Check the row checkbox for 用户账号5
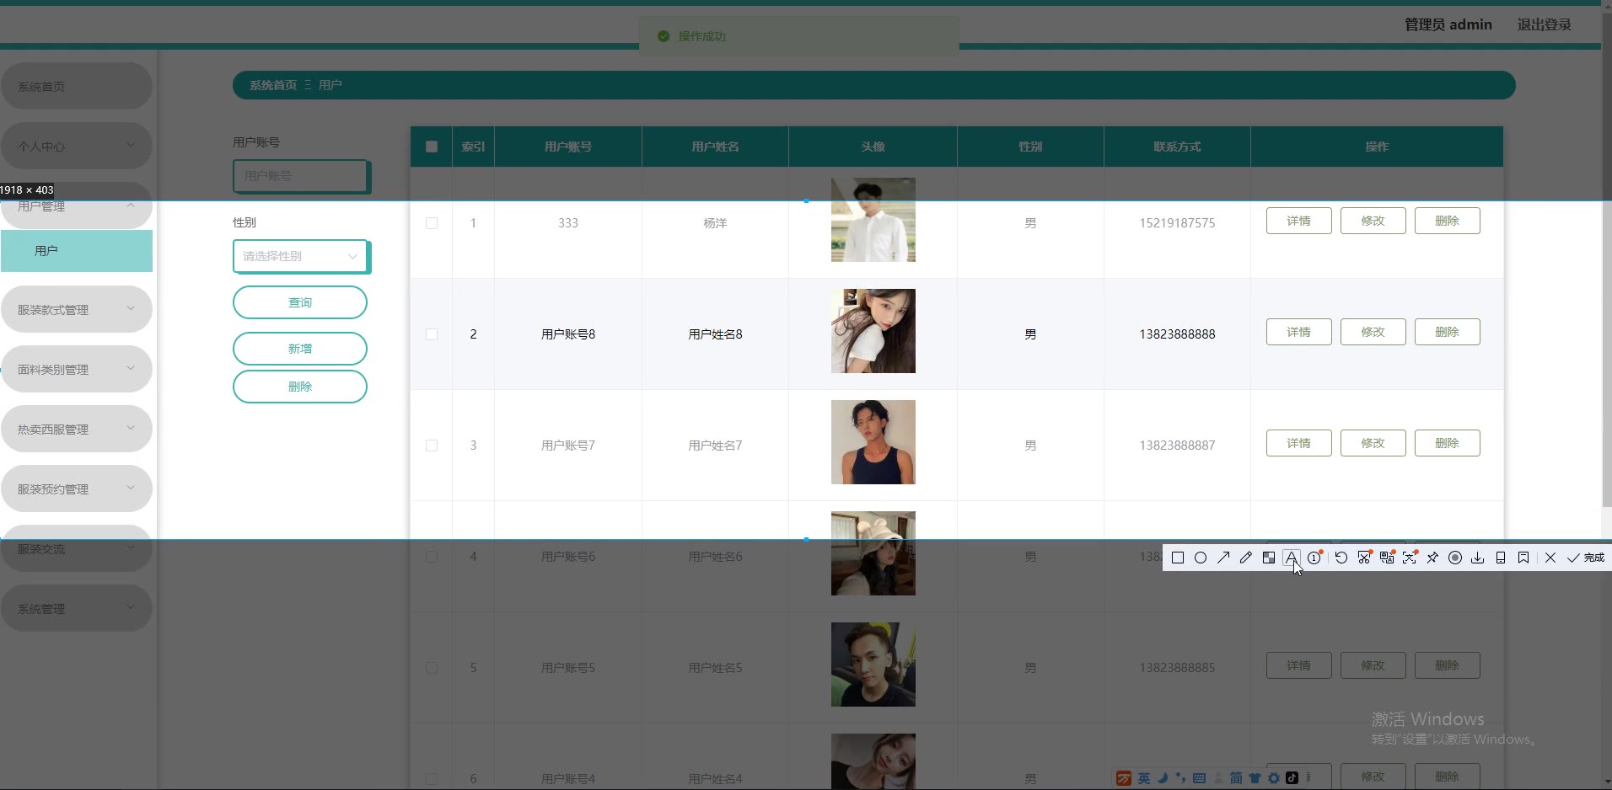 click(x=432, y=668)
